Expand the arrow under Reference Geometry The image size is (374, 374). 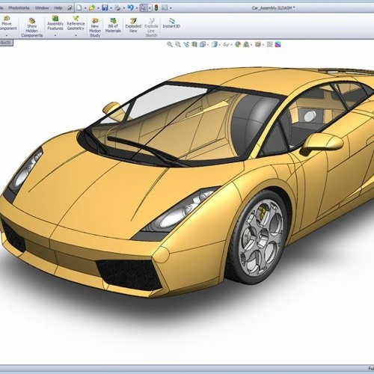coord(76,35)
